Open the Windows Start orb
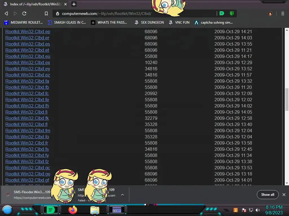The height and width of the screenshot is (216, 289). 7,210
